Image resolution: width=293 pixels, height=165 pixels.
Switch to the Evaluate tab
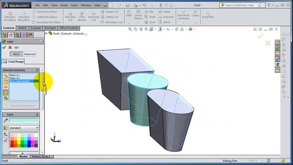(x=36, y=28)
